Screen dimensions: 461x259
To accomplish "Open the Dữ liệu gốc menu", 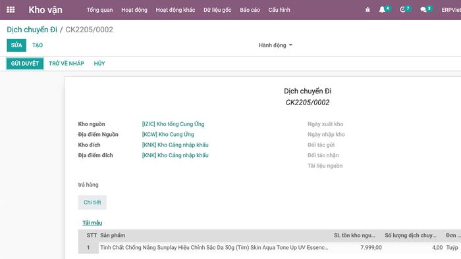I will [217, 10].
